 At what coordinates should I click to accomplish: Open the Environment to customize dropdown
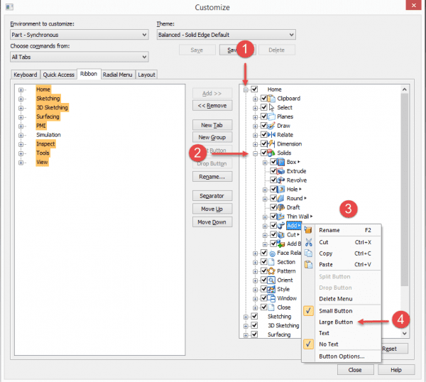coord(80,35)
